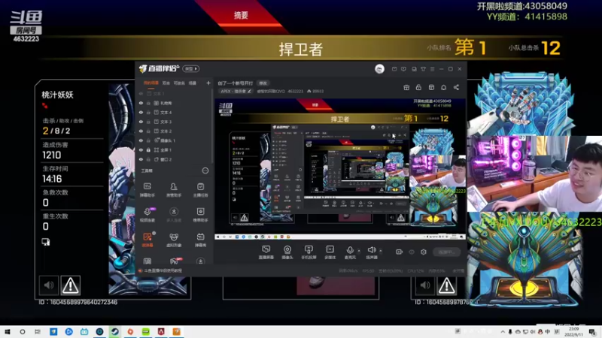This screenshot has width=602, height=338.
Task: Open the 主播任务 tool
Action: click(x=200, y=190)
